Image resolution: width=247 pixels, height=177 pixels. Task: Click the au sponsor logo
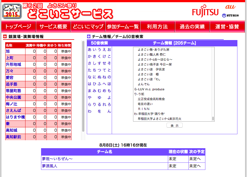[231, 7]
